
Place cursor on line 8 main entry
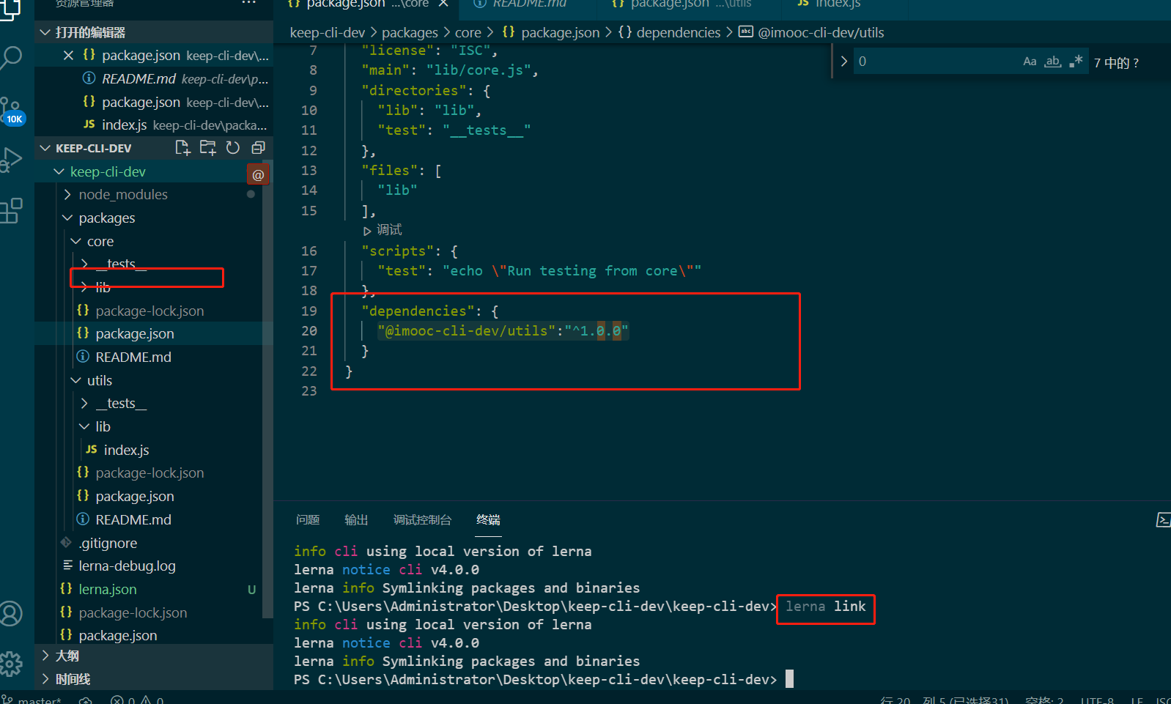[x=449, y=70]
